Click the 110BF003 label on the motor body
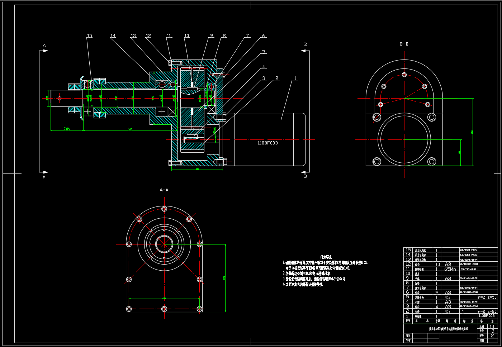502x347 pixels. pos(267,143)
